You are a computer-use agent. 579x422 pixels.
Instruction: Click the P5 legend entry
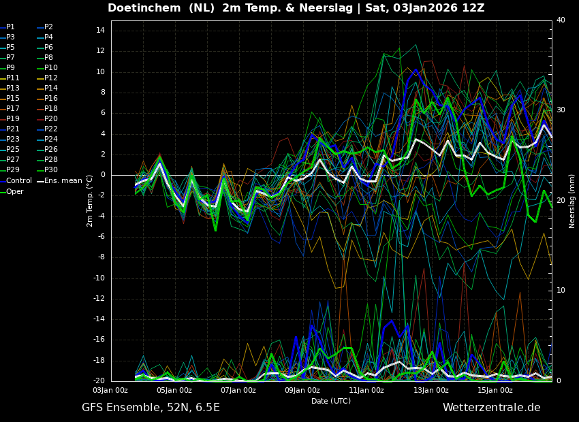coord(7,47)
